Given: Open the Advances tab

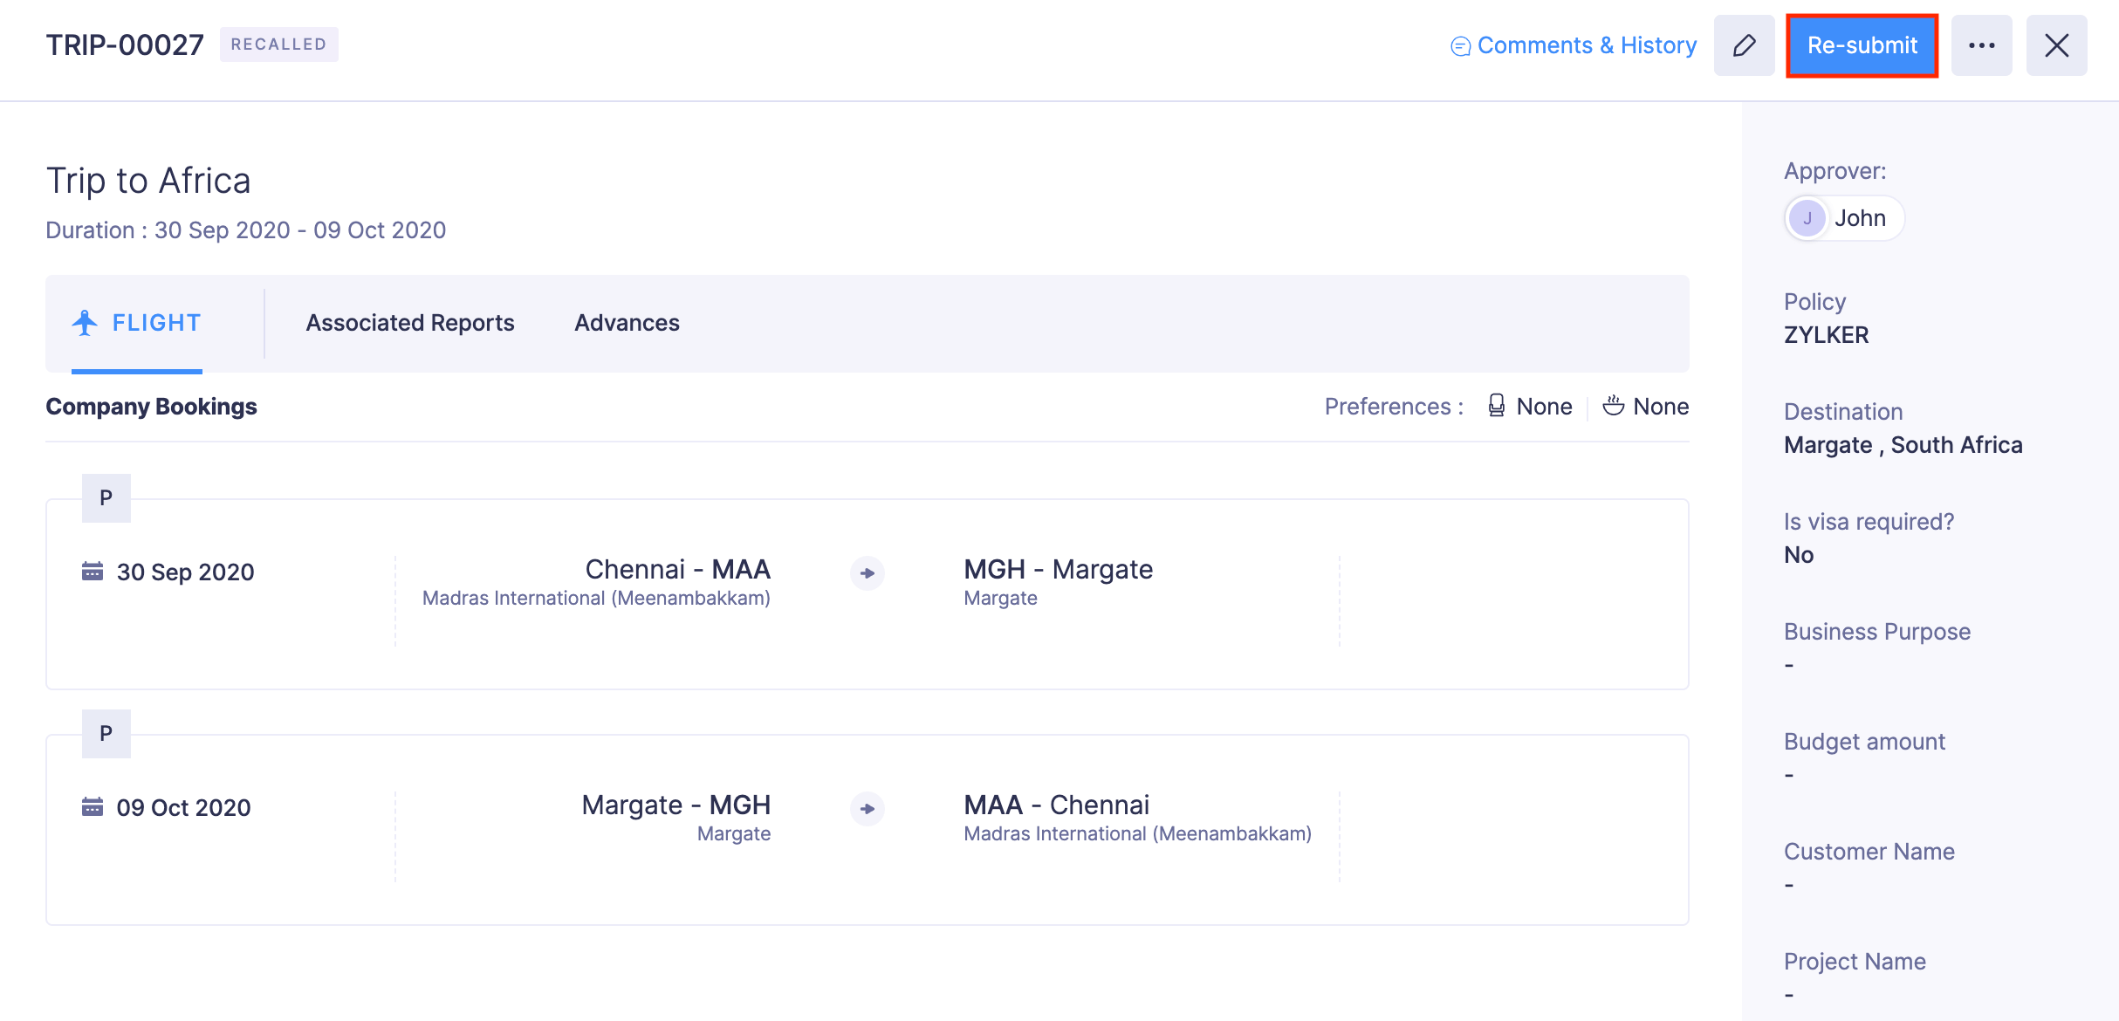Looking at the screenshot, I should point(627,323).
